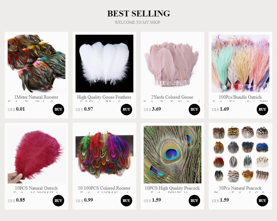Open the multicolored rooster feathers image
The height and width of the screenshot is (221, 277).
click(x=104, y=154)
